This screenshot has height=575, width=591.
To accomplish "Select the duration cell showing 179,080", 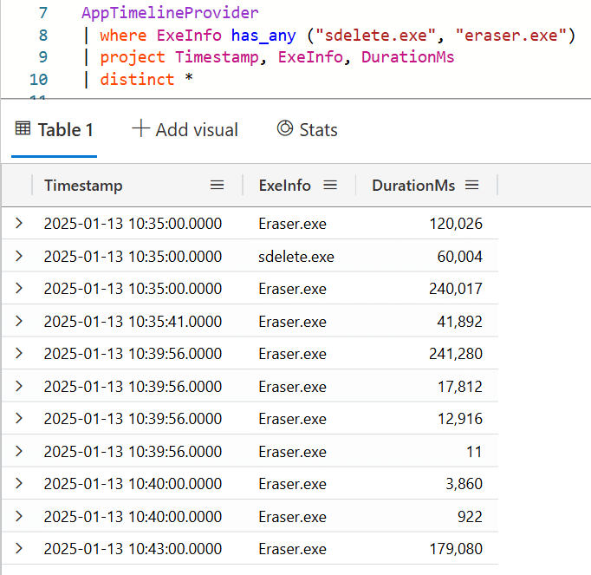I will [x=455, y=549].
